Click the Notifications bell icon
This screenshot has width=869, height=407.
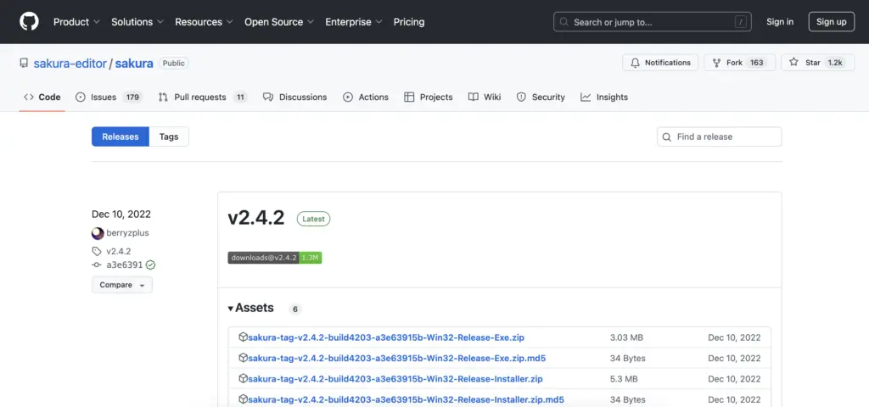pos(635,63)
